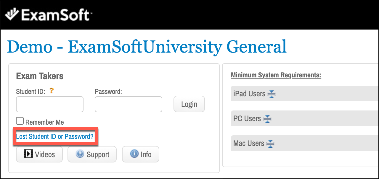Select the iPad Users row label
The height and width of the screenshot is (179, 379).
pyautogui.click(x=249, y=94)
